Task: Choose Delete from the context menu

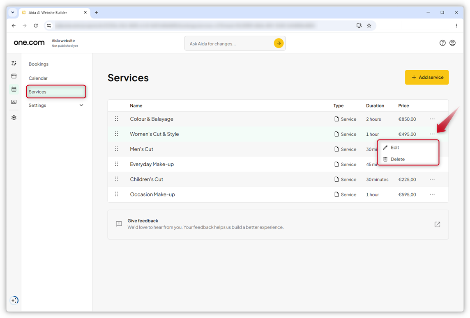Action: tap(408, 159)
